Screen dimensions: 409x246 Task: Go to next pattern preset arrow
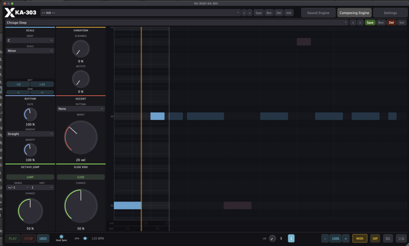tap(360, 22)
